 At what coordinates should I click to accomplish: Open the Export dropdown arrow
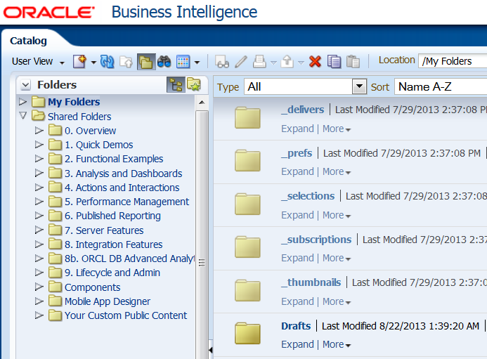tap(301, 63)
